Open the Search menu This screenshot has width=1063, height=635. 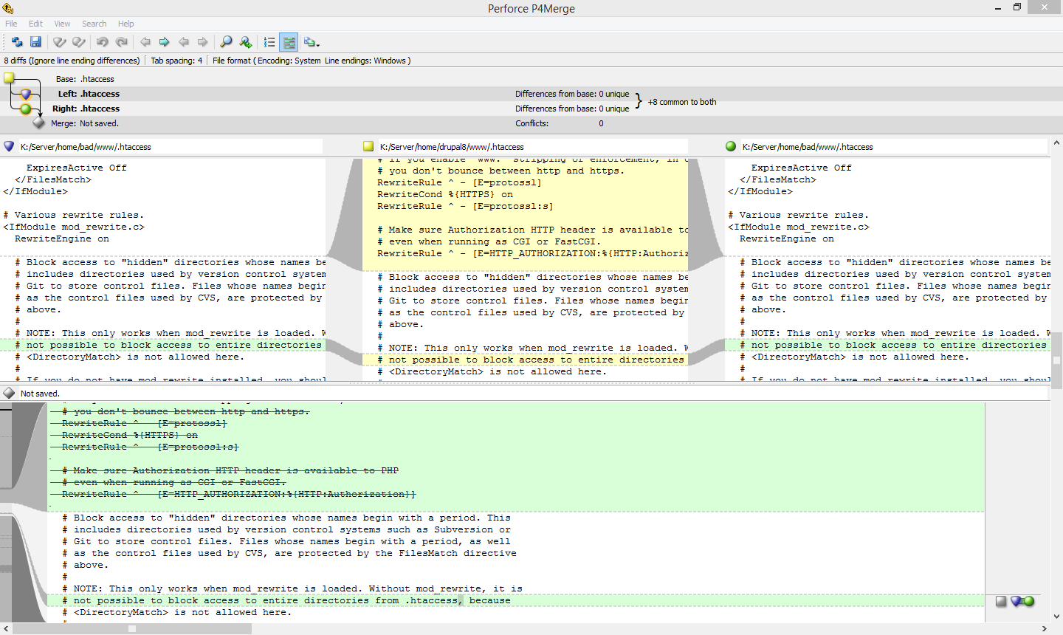tap(94, 24)
